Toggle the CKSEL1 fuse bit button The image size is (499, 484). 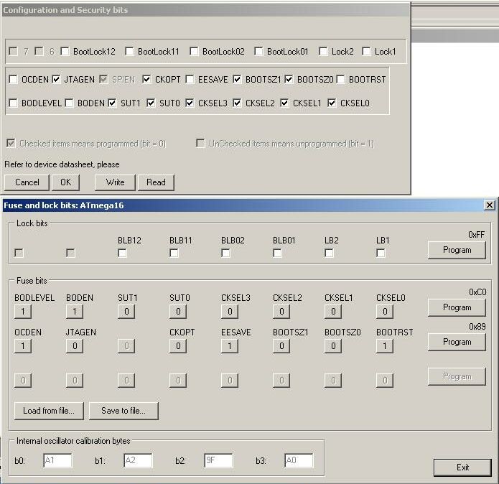(333, 312)
